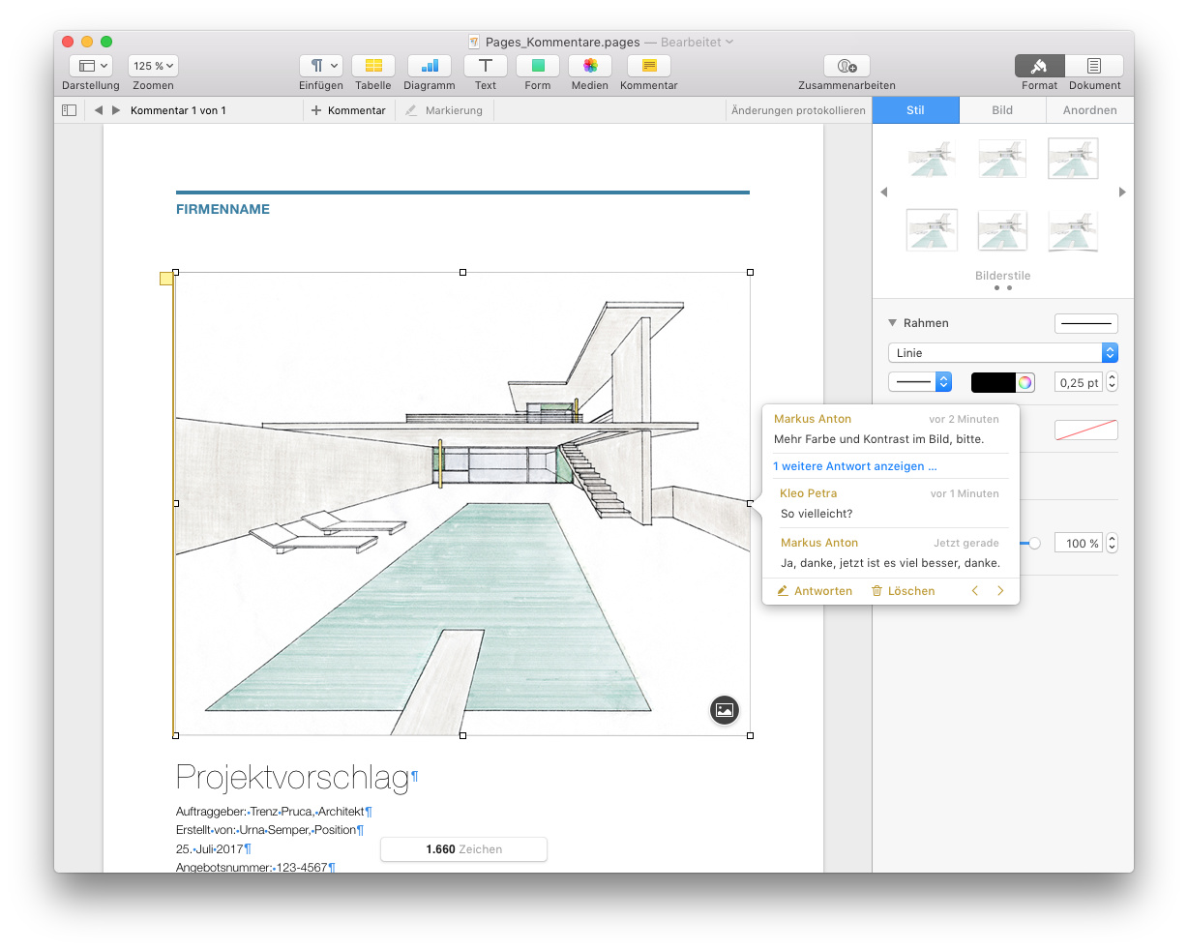Click the black border color swatch
1188x950 pixels.
[x=994, y=382]
